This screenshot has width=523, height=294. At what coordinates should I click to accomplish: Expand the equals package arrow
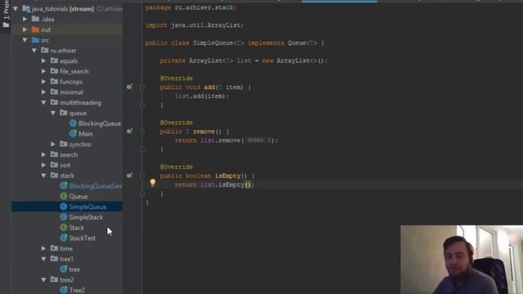point(43,61)
